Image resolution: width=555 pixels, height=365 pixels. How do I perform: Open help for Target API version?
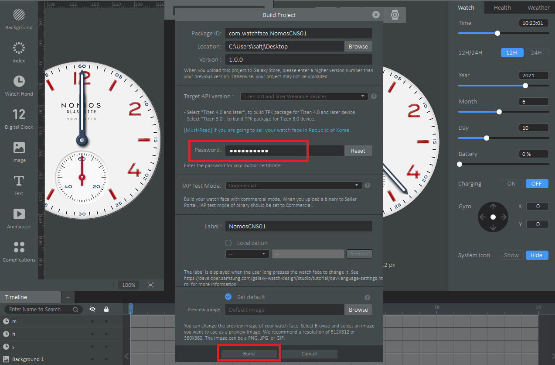pos(374,96)
